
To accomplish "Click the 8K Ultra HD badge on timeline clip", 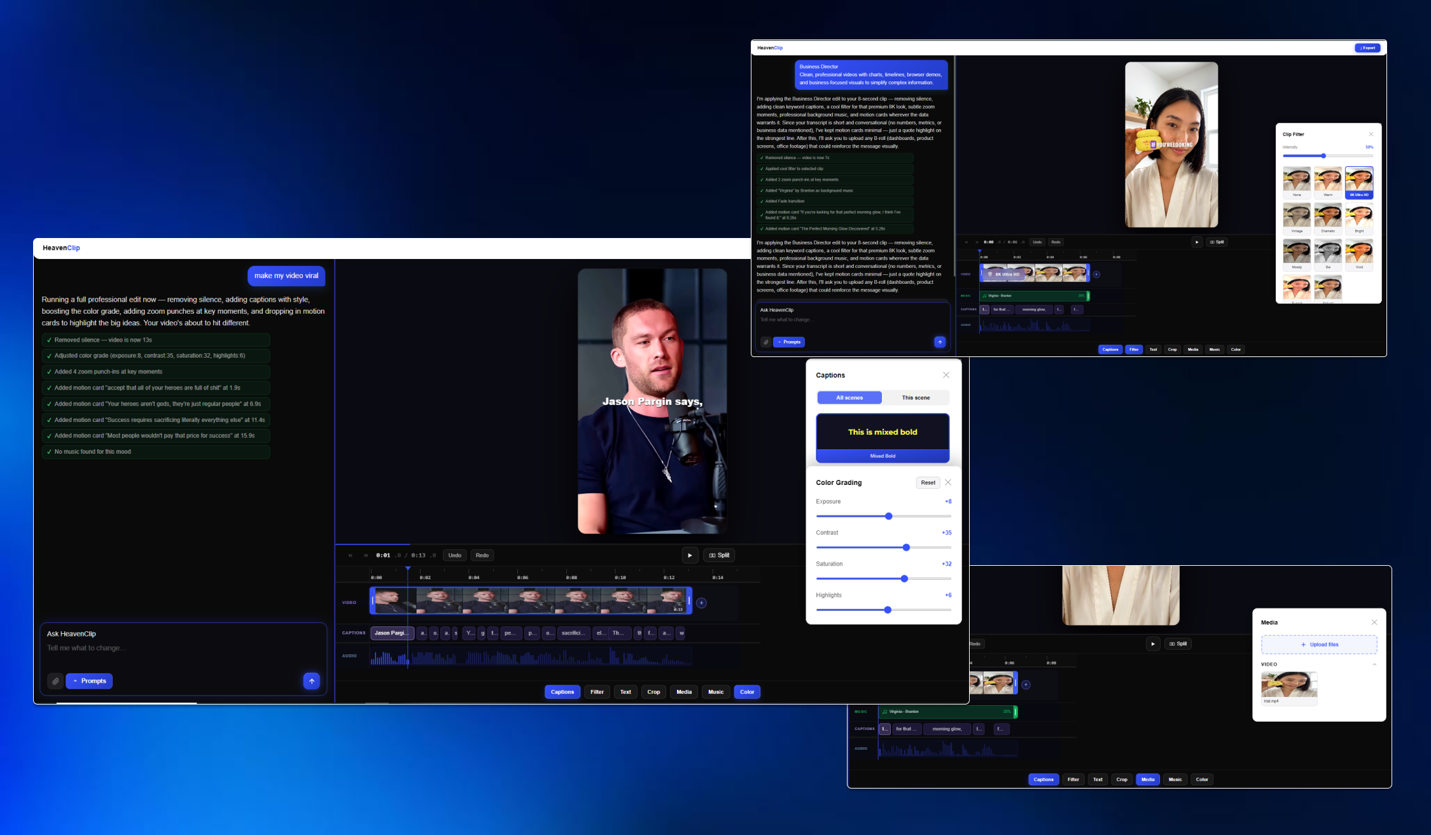I will [x=1003, y=274].
